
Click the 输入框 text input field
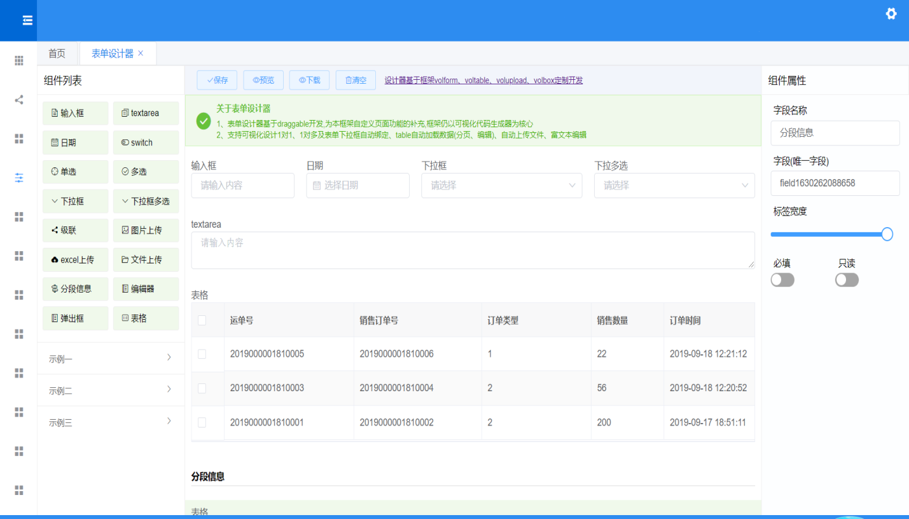pyautogui.click(x=243, y=186)
